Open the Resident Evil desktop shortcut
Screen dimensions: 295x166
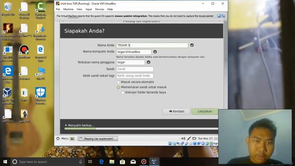pos(8,31)
